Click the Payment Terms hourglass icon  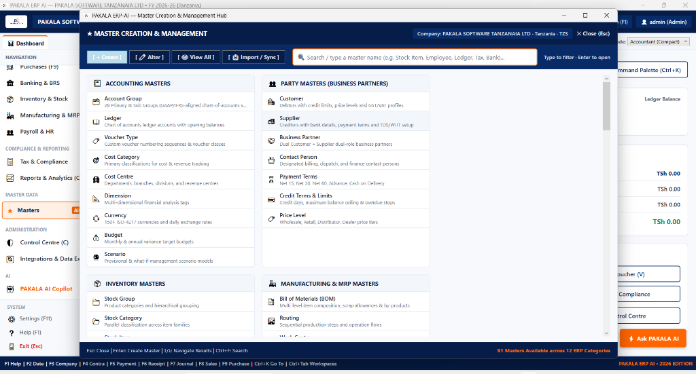271,179
